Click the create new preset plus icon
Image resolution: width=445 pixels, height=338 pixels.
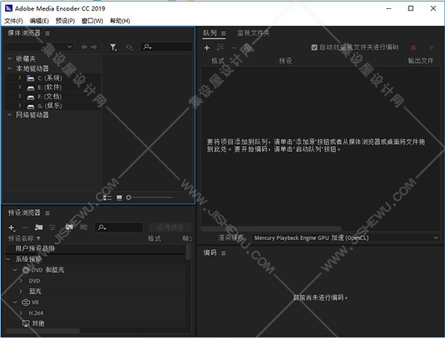tap(12, 228)
